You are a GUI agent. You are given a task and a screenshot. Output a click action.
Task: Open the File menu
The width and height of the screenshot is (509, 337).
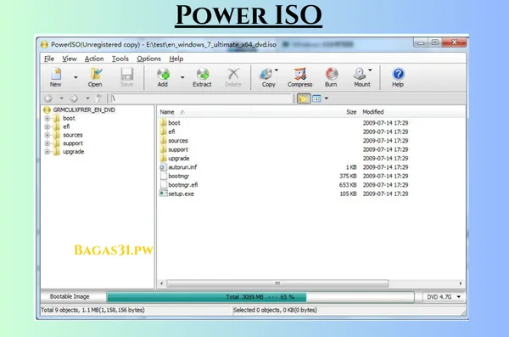49,59
